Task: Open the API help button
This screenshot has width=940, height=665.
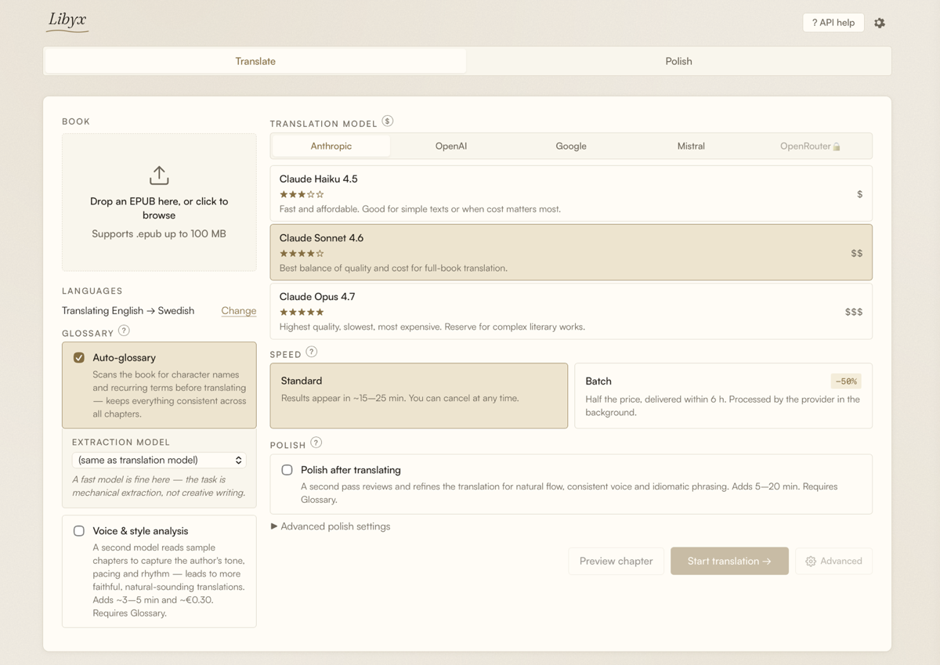Action: tap(833, 23)
